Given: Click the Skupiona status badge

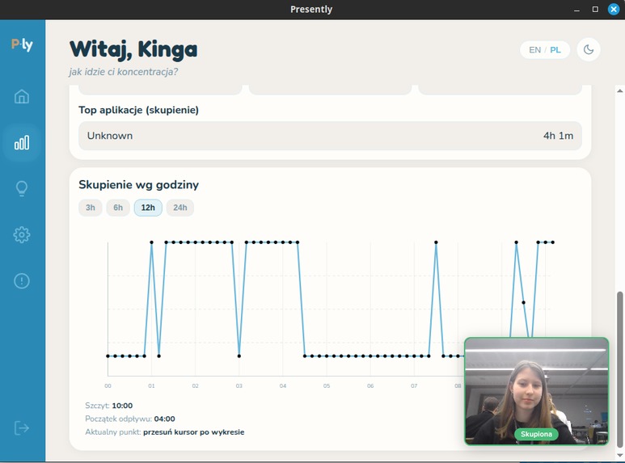Looking at the screenshot, I should (536, 434).
